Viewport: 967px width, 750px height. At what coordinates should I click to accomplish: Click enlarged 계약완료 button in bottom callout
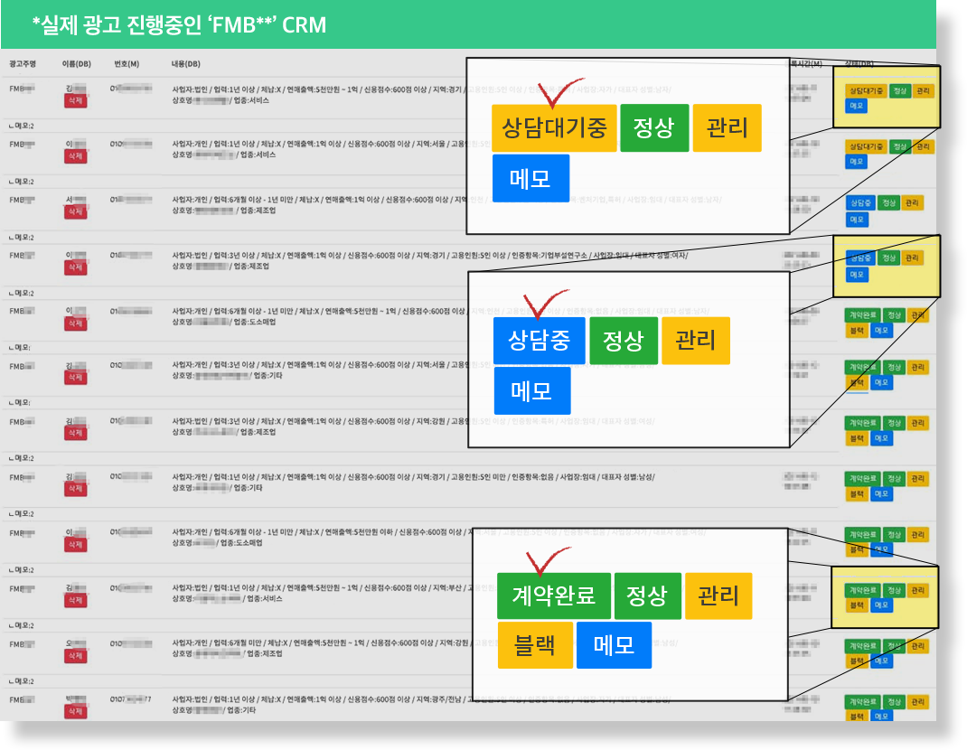click(553, 595)
